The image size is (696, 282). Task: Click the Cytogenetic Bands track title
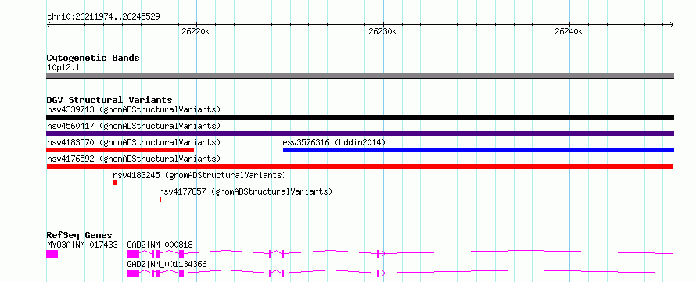pos(93,58)
